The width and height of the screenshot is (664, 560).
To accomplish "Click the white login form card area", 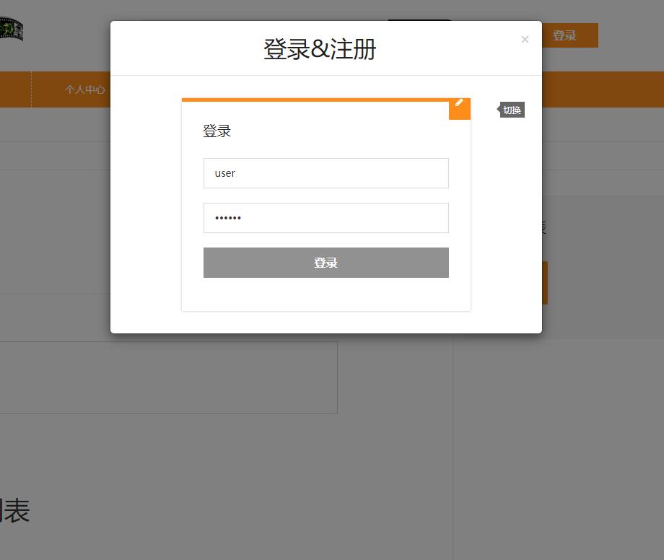I will point(326,296).
